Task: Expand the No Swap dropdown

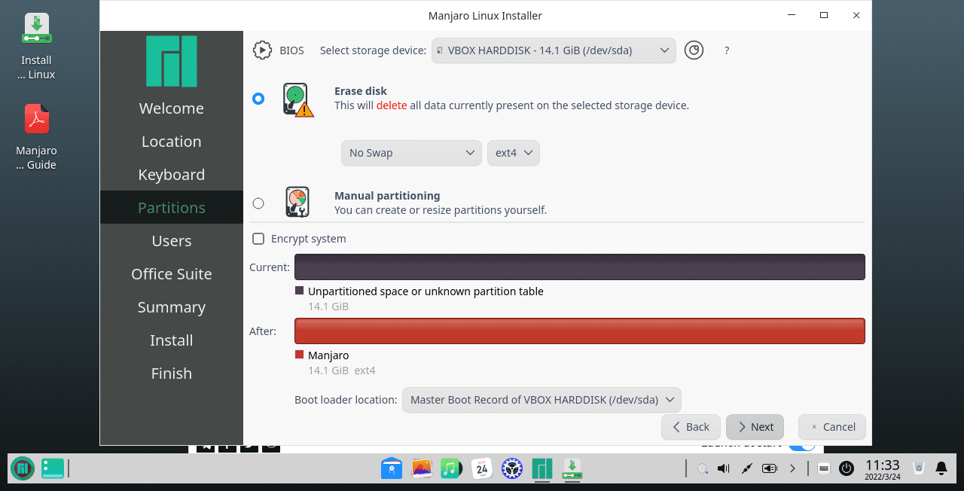Action: coord(411,153)
